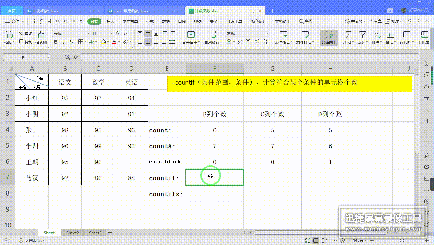The image size is (434, 245).
Task: Open the 公式 ribbon tab
Action: pyautogui.click(x=150, y=21)
